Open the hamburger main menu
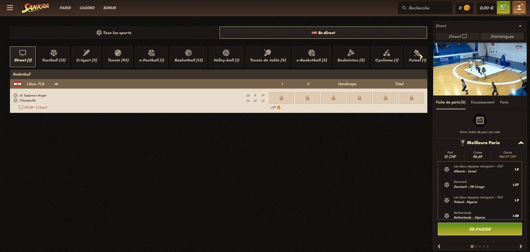The image size is (530, 252). pos(10,8)
